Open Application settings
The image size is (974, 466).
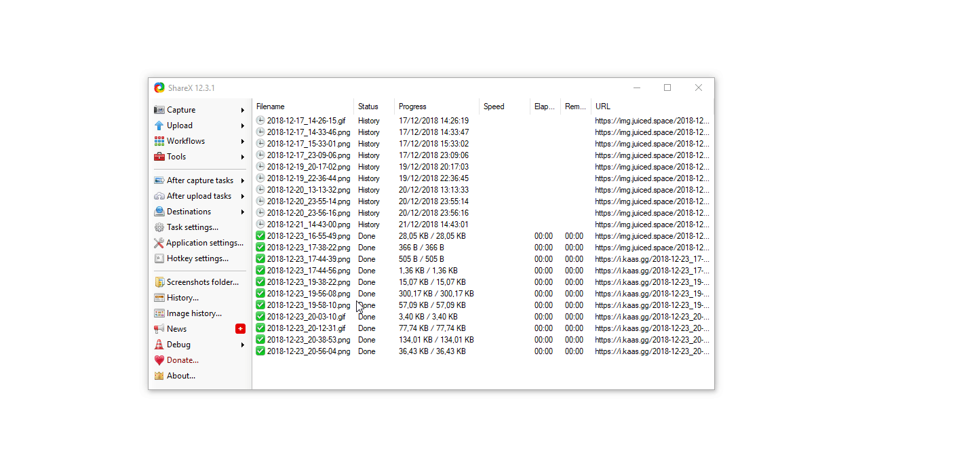point(204,243)
